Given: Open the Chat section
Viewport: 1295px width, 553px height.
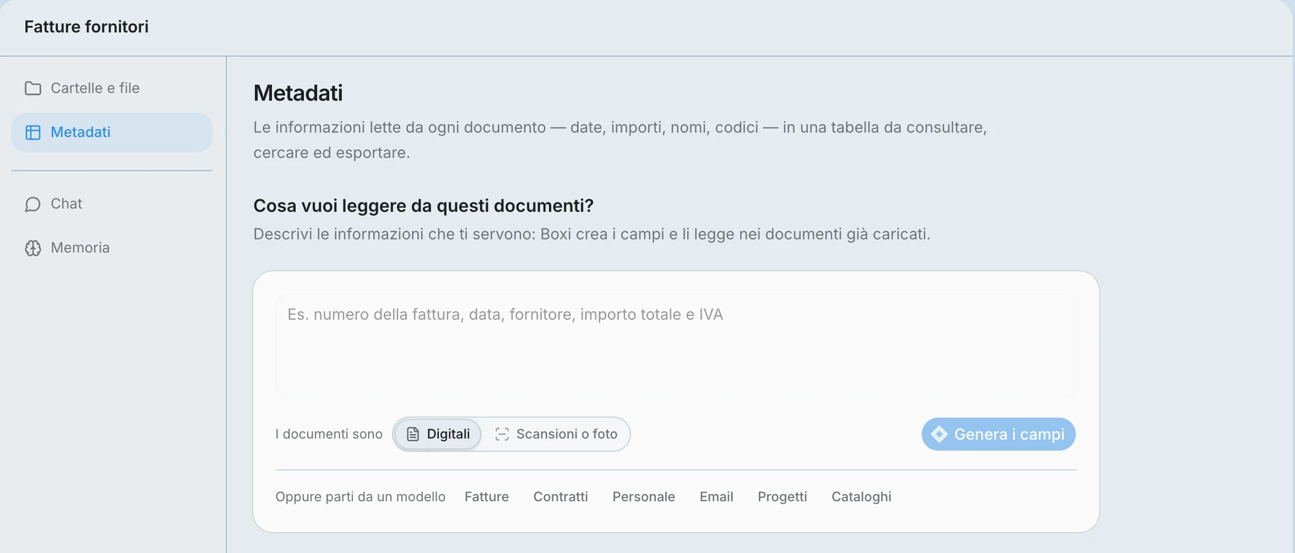Looking at the screenshot, I should click(x=111, y=204).
